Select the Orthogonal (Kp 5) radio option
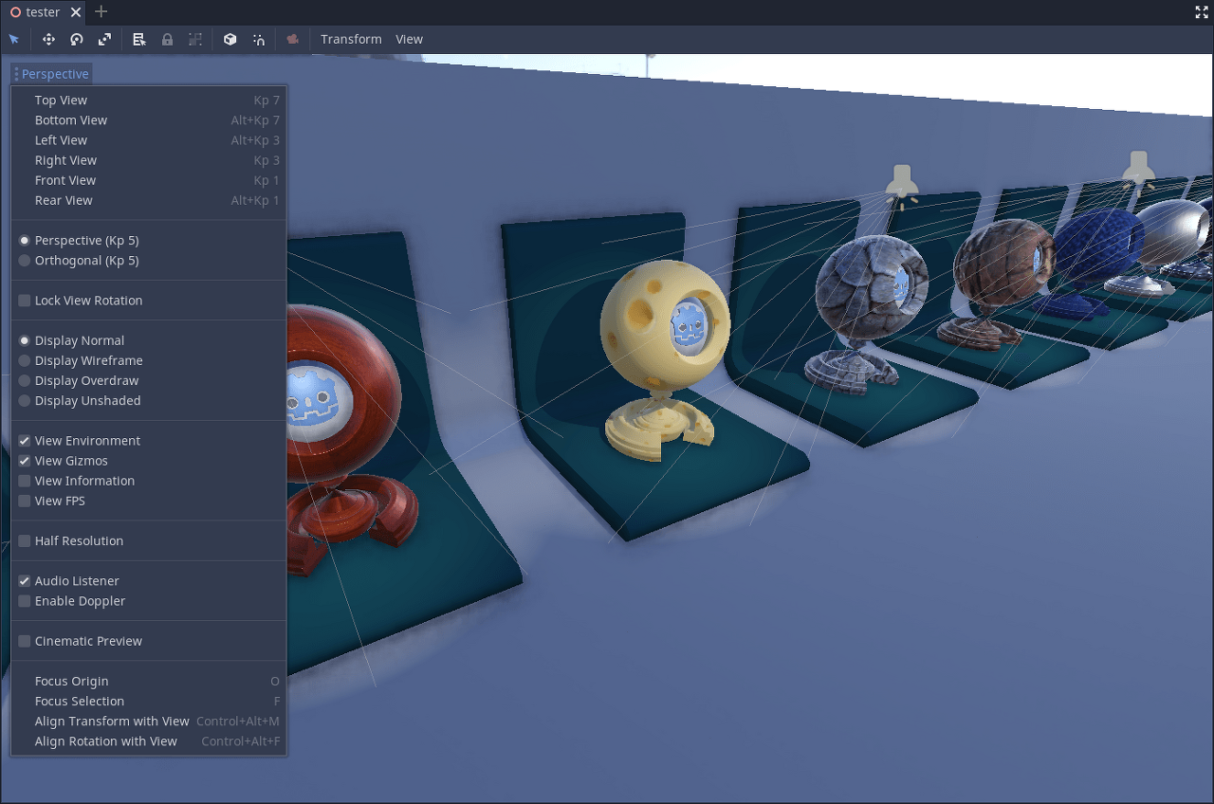 (149, 261)
